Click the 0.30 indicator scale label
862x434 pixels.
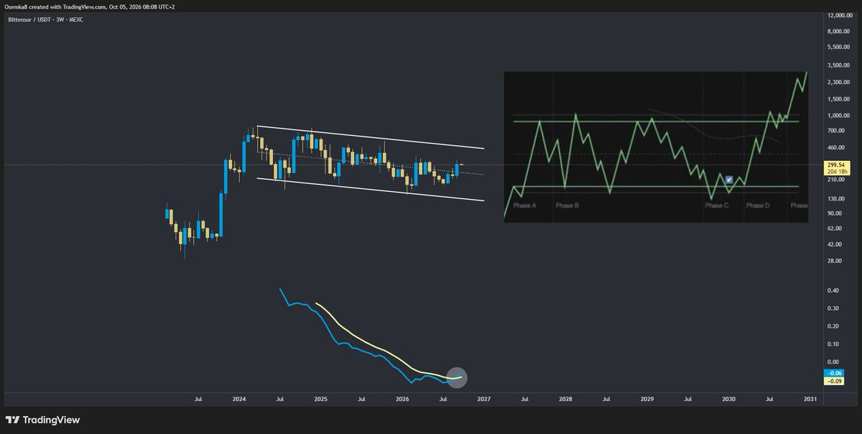834,308
